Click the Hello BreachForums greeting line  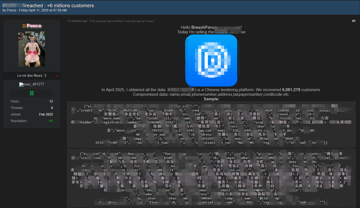211,27
